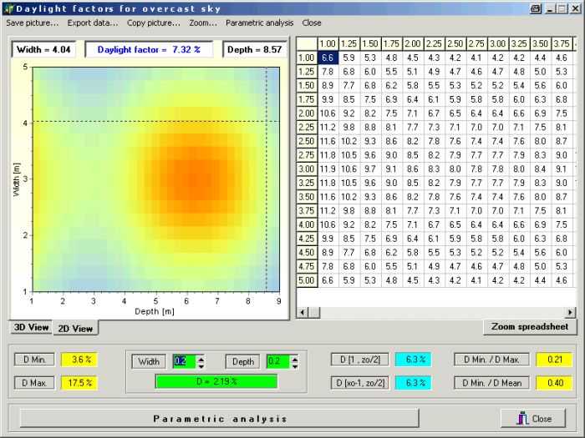Click the D Min. / D Max. label
The height and width of the screenshot is (438, 585).
coord(491,360)
